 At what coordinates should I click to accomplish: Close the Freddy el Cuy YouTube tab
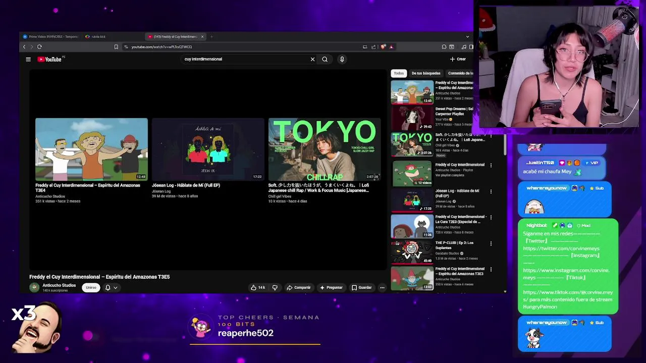coord(202,36)
